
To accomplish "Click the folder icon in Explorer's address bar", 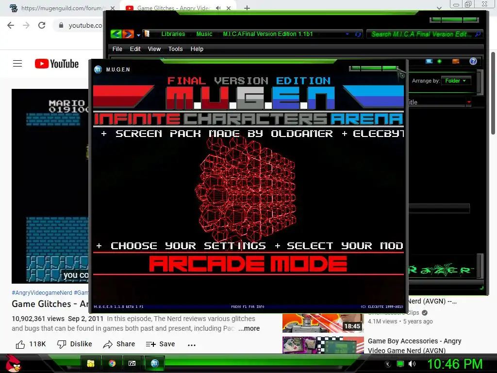I will tap(147, 34).
